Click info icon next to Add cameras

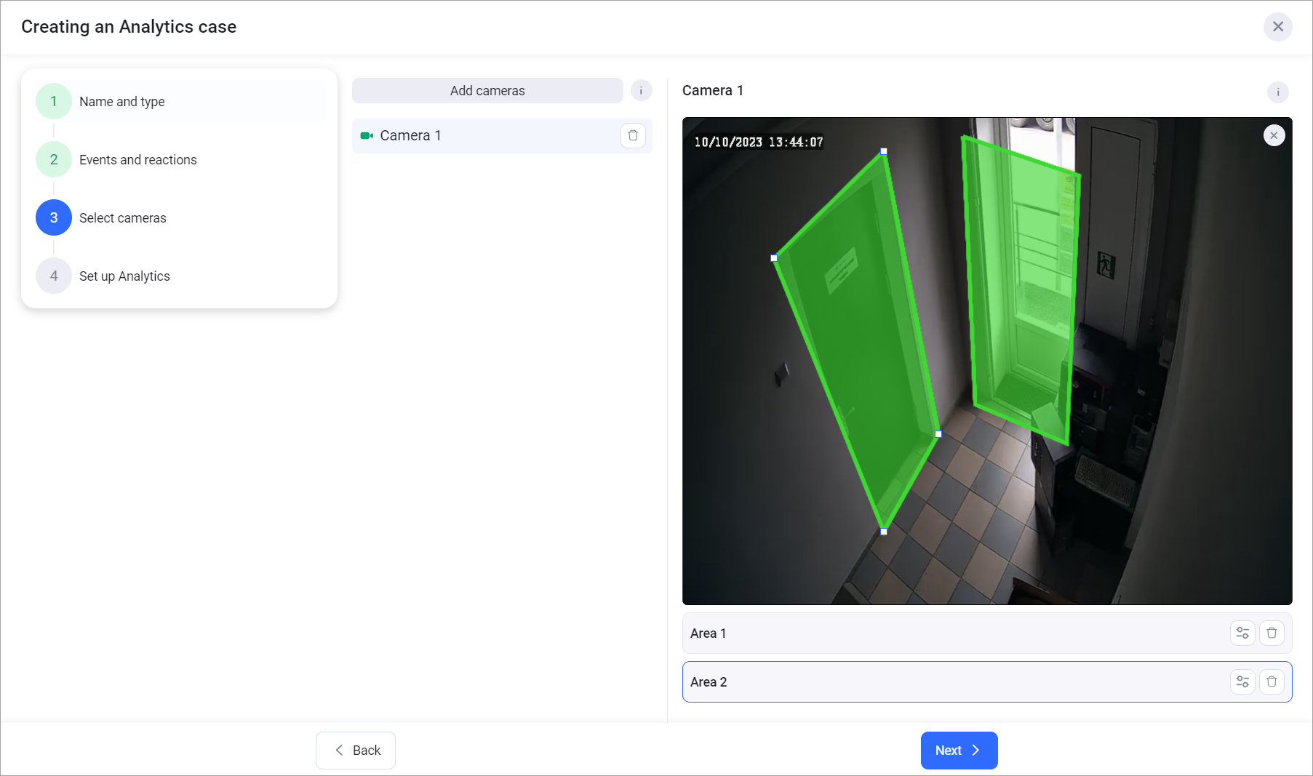point(641,91)
